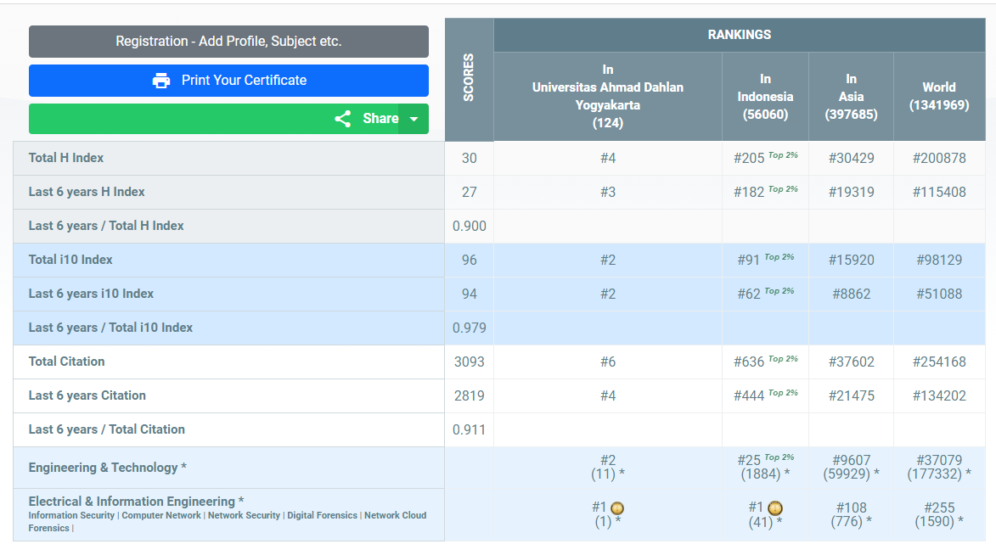Click the gold medal in the university ranking column
Viewport: 996px width, 544px height.
pyautogui.click(x=618, y=508)
